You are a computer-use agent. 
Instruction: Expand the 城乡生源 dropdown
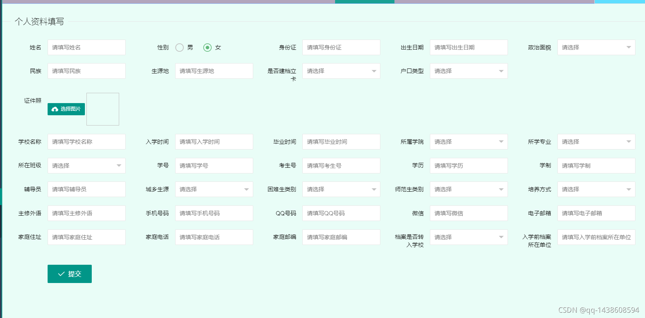pyautogui.click(x=214, y=189)
